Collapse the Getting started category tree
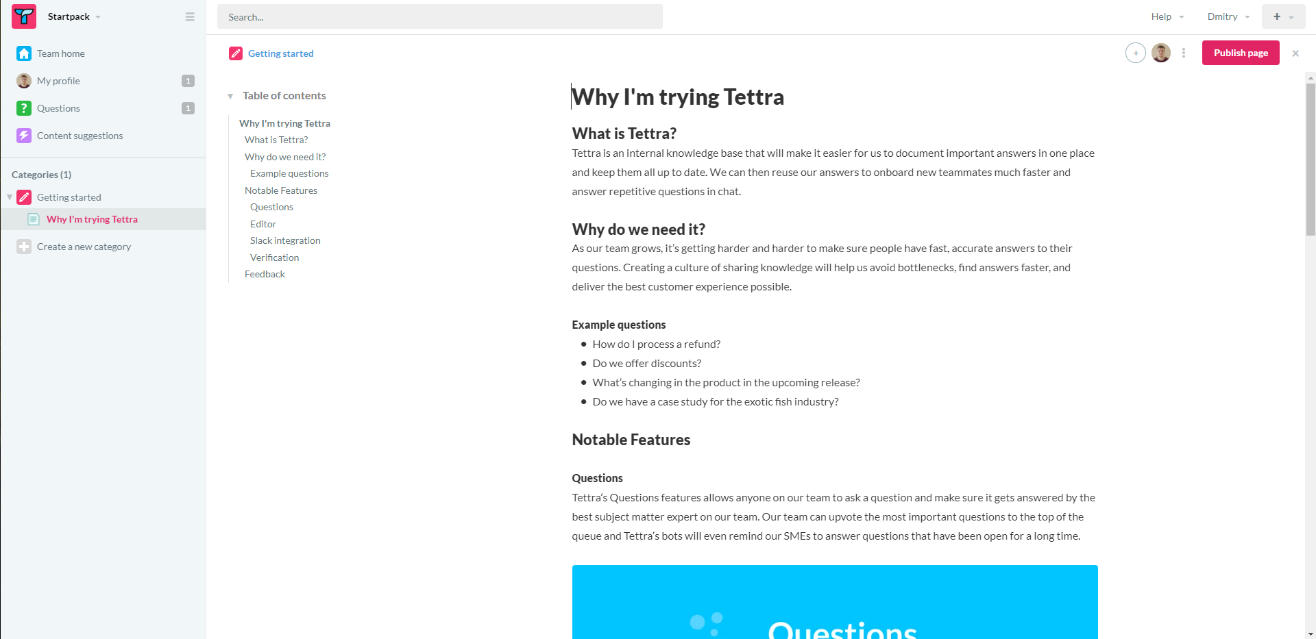The height and width of the screenshot is (639, 1316). click(10, 197)
